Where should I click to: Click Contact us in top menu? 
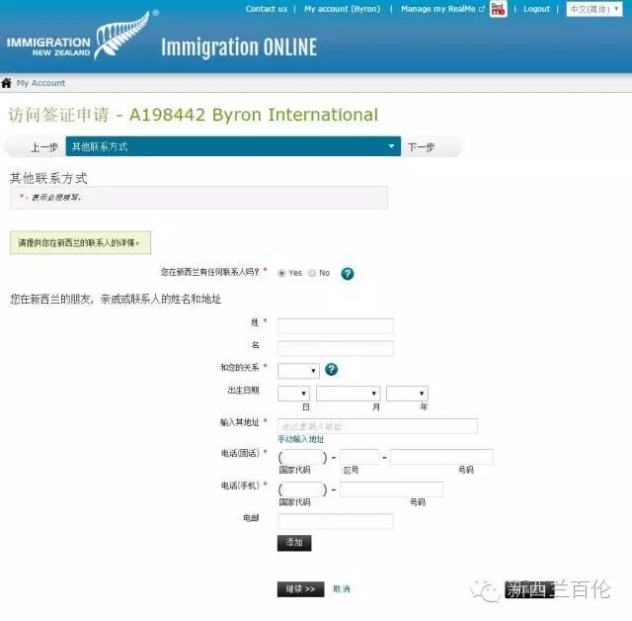(x=267, y=9)
